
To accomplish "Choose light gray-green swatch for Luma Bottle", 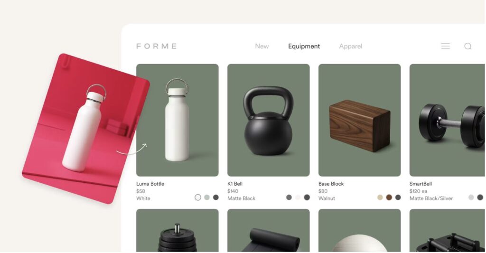I will tap(207, 197).
